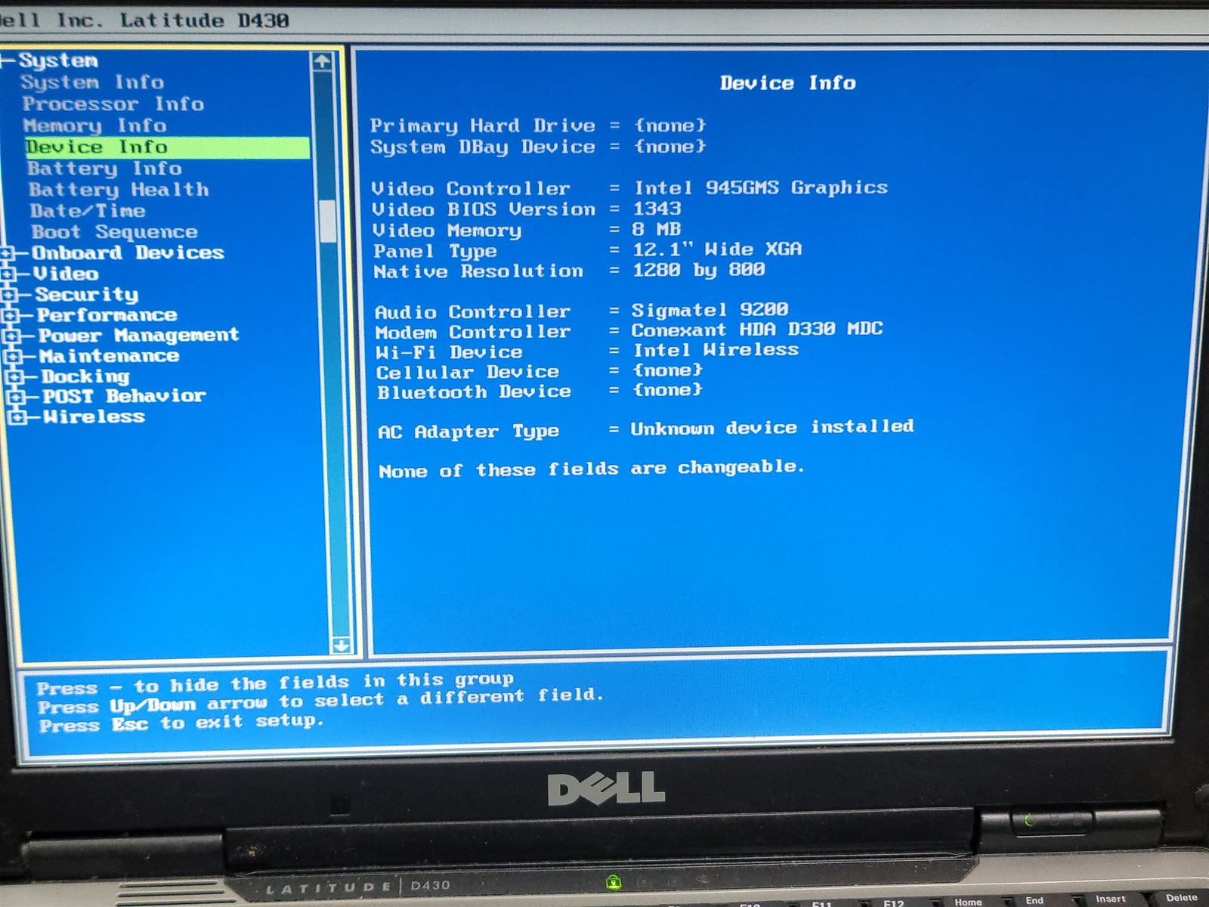Select Onboard Devices label
The image size is (1209, 907).
tap(128, 253)
